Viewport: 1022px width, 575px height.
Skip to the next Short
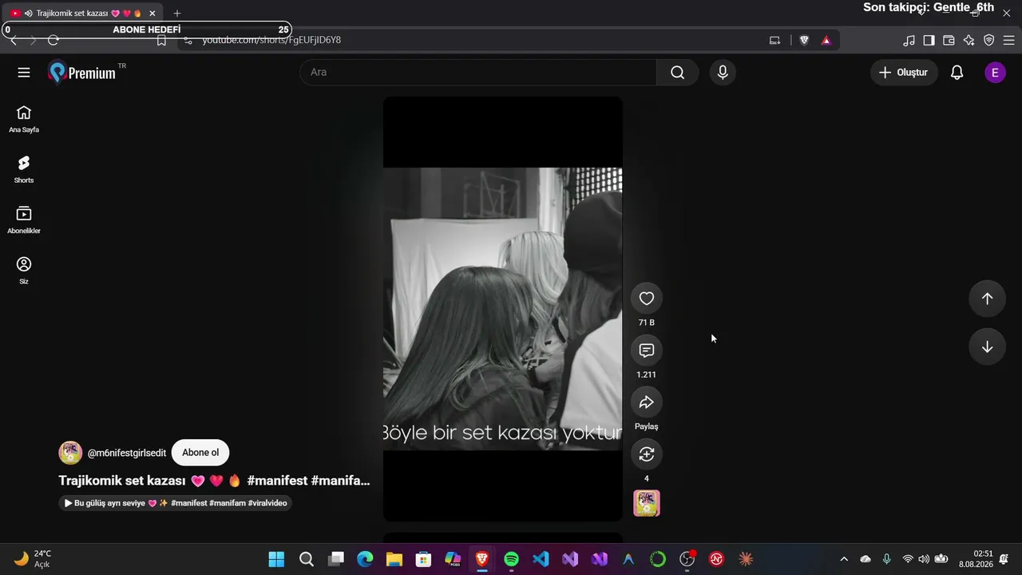[987, 347]
